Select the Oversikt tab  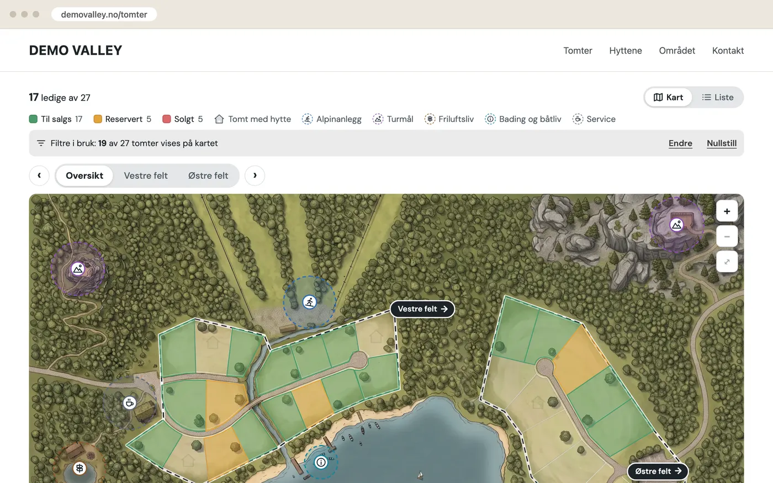(x=84, y=176)
